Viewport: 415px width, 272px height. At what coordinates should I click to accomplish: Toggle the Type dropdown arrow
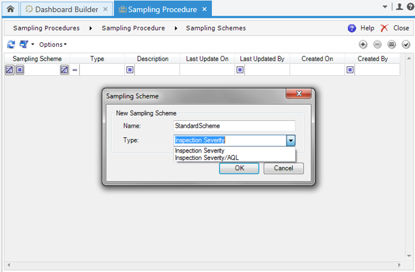[x=290, y=140]
